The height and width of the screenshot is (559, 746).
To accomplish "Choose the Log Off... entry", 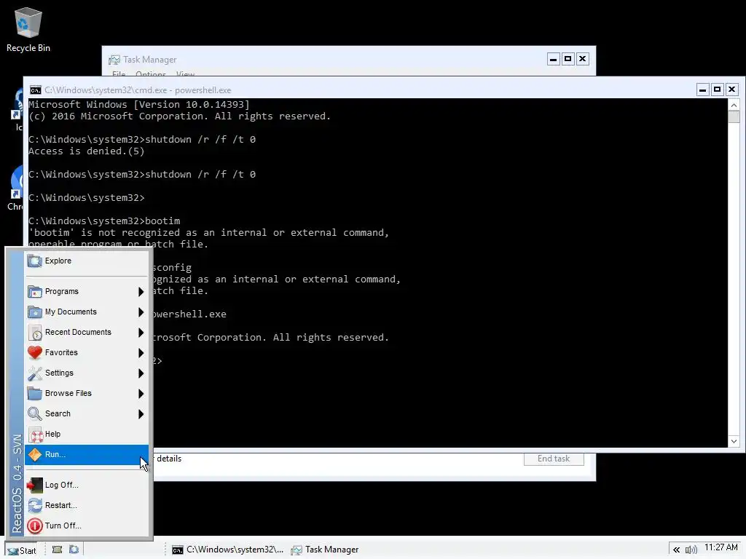I will [x=87, y=485].
